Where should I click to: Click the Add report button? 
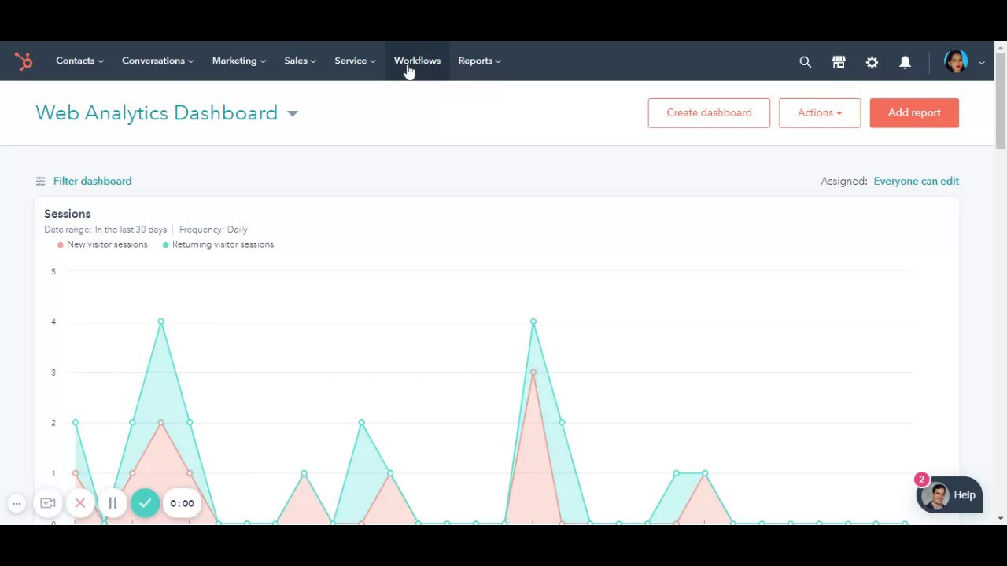[914, 112]
